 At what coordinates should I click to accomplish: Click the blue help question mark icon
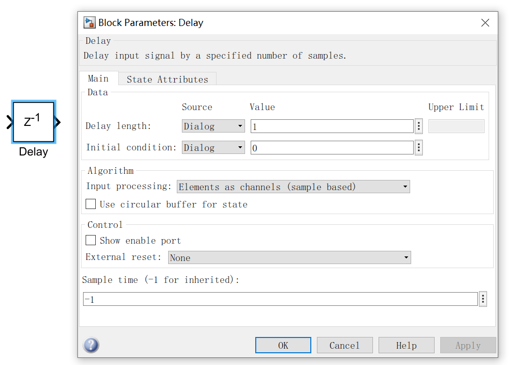coord(91,345)
